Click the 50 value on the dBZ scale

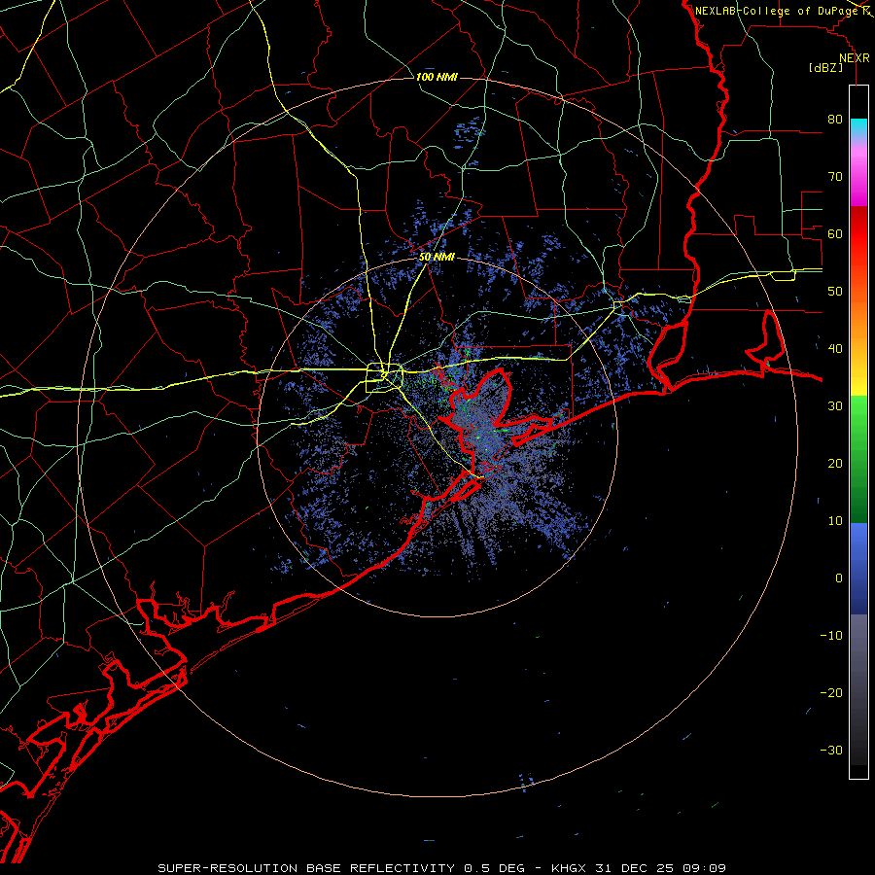click(x=835, y=292)
